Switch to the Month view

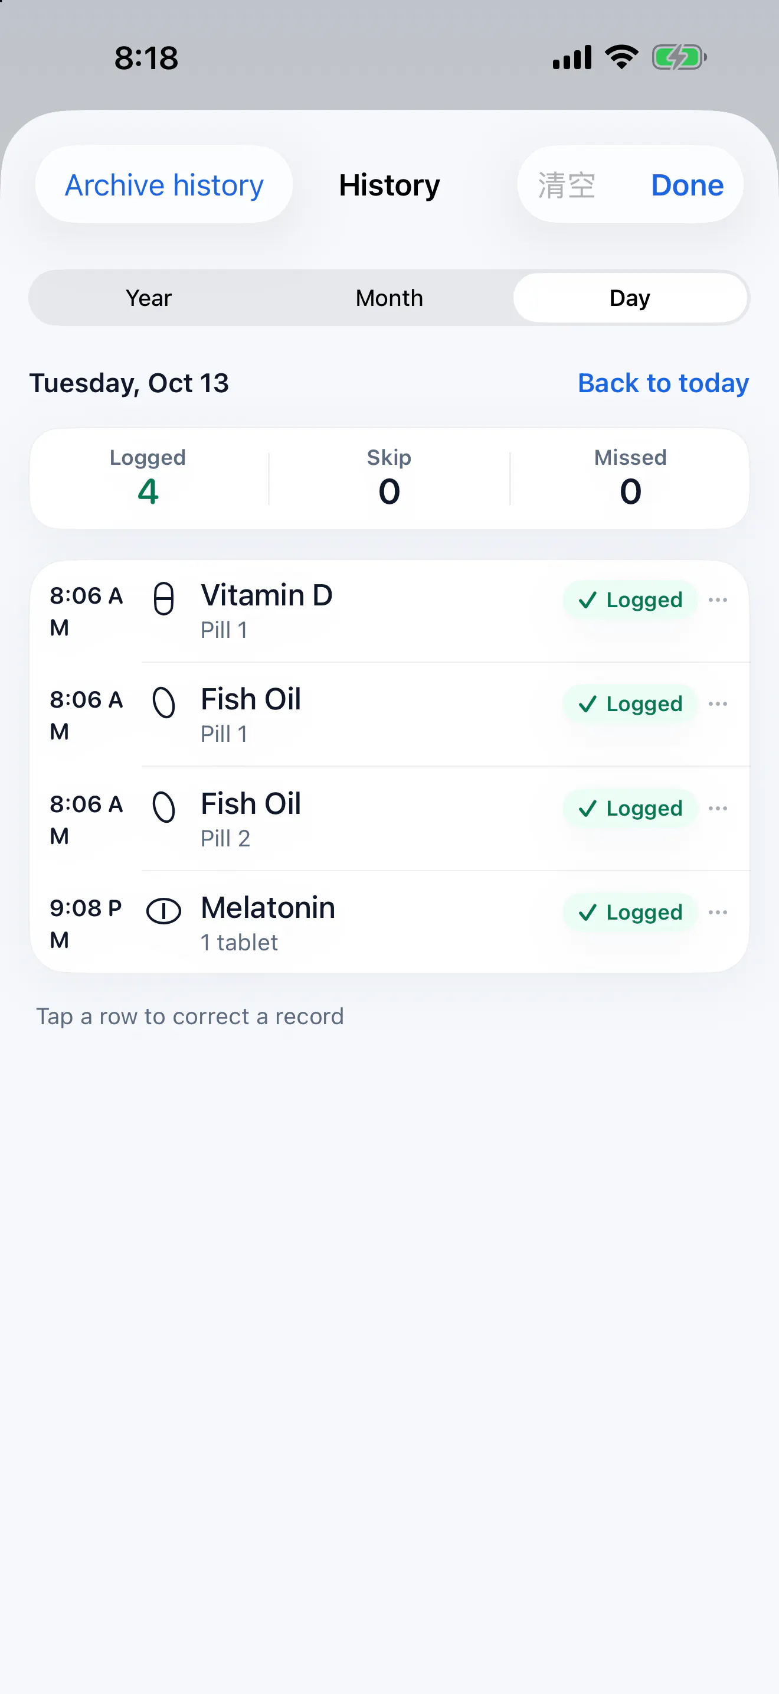390,298
